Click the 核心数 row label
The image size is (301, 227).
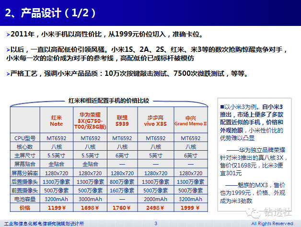pyautogui.click(x=25, y=147)
